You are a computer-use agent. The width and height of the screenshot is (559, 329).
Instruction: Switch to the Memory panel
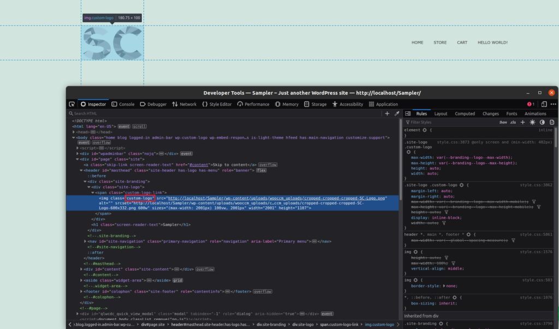point(287,104)
